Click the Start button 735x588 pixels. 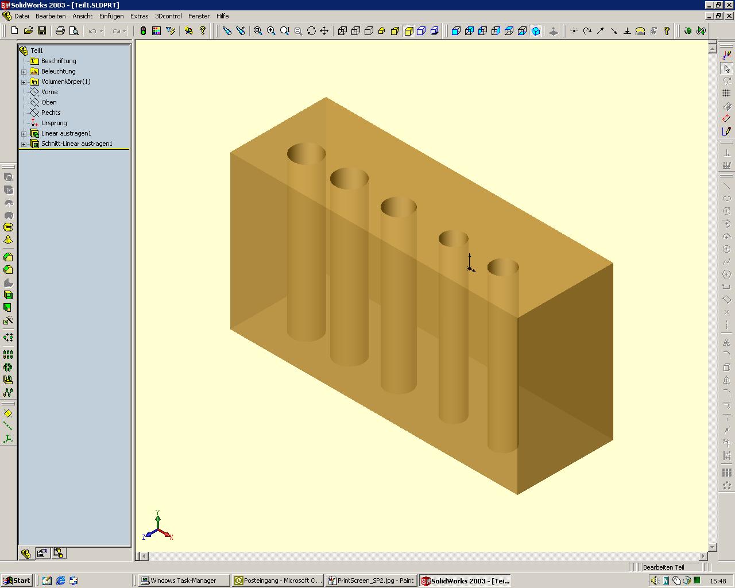17,581
